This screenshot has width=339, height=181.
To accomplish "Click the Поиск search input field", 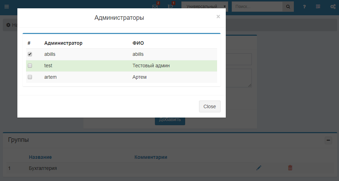I will pos(257,7).
